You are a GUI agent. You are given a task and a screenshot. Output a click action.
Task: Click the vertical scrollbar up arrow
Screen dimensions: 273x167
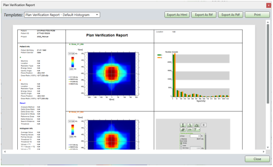pyautogui.click(x=268, y=22)
